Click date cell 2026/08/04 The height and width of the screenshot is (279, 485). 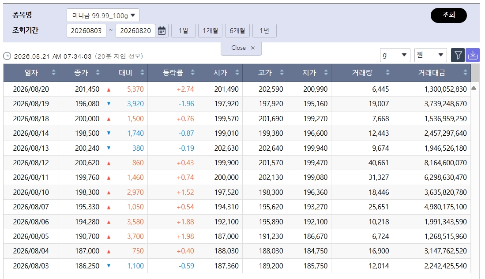(31, 251)
